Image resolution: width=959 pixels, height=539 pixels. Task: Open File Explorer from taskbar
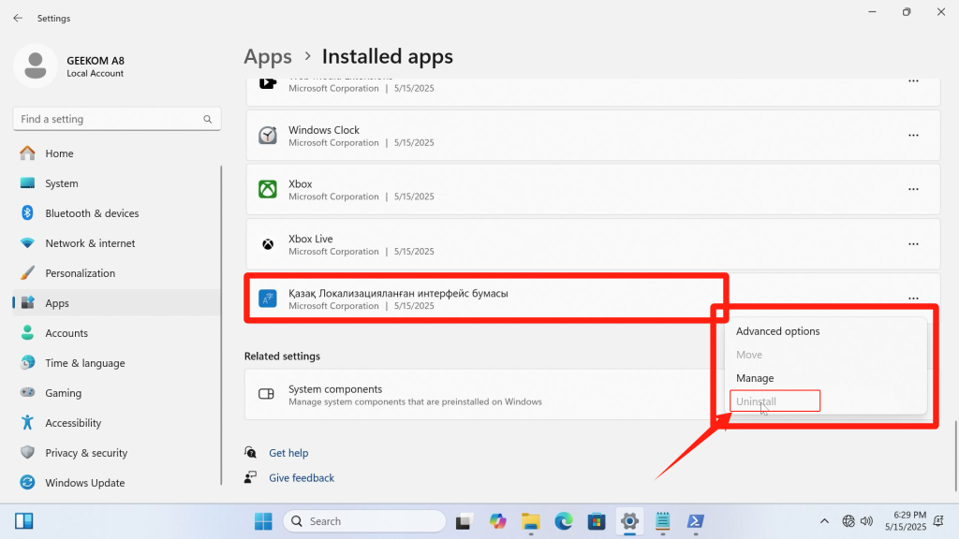coord(530,521)
